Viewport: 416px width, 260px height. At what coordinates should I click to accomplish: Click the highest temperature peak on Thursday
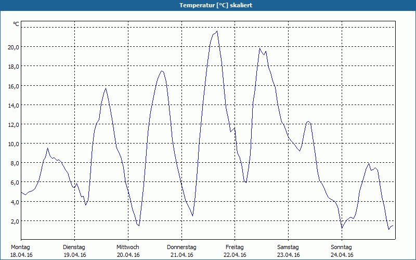pyautogui.click(x=217, y=31)
